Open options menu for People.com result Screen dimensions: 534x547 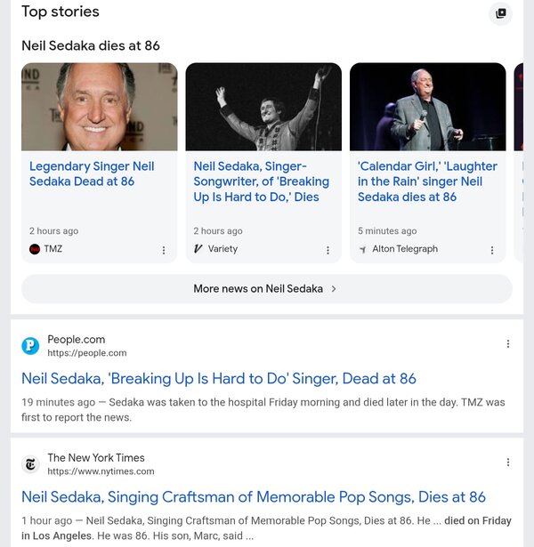click(x=508, y=344)
